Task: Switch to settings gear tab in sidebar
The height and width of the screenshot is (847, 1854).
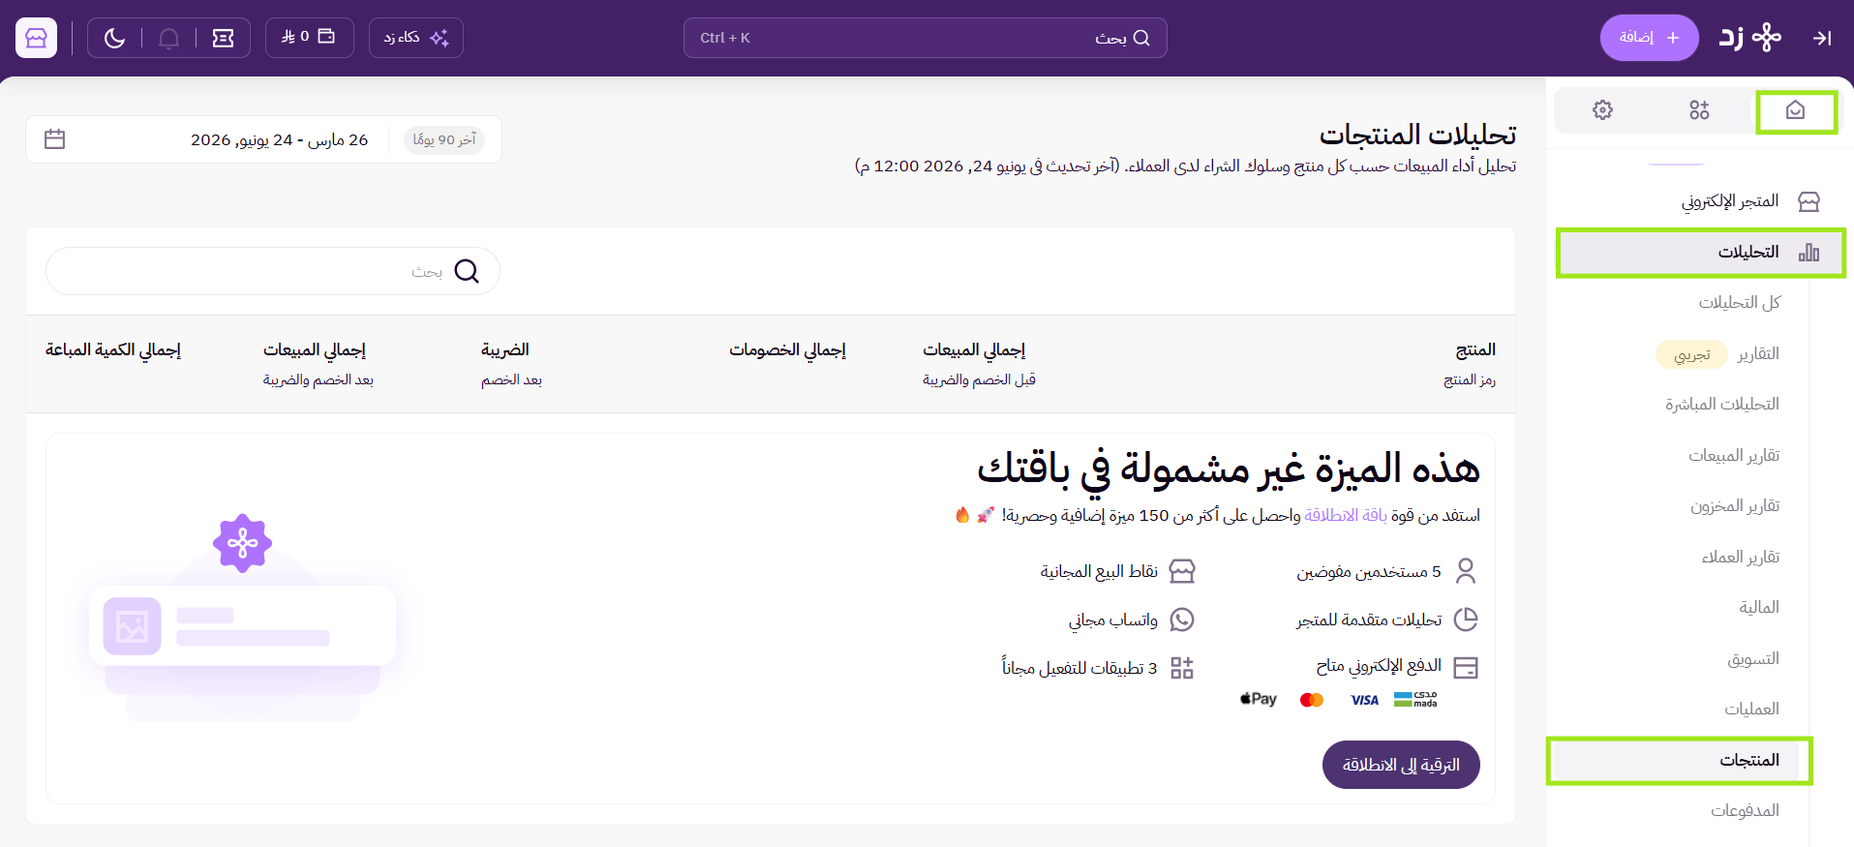Action: [x=1602, y=110]
